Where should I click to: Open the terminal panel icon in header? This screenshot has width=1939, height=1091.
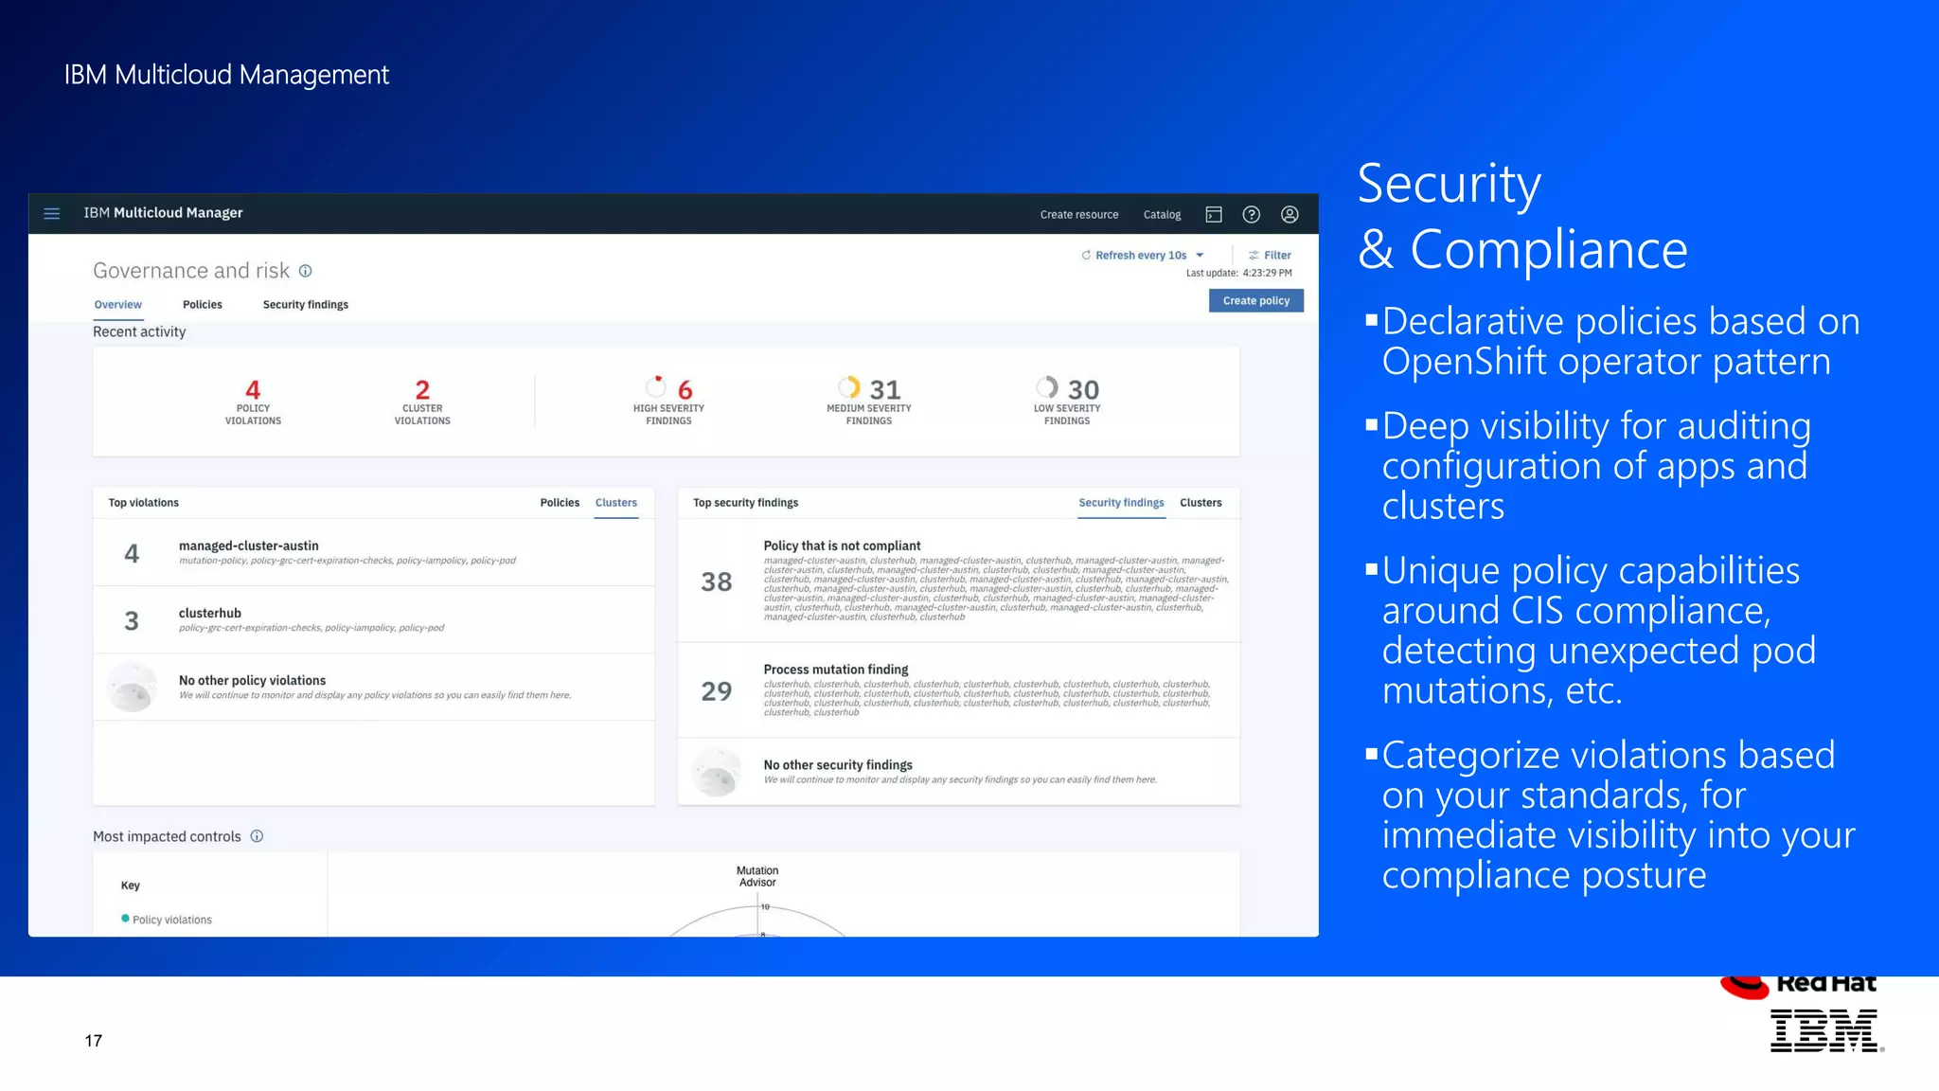[x=1214, y=215]
